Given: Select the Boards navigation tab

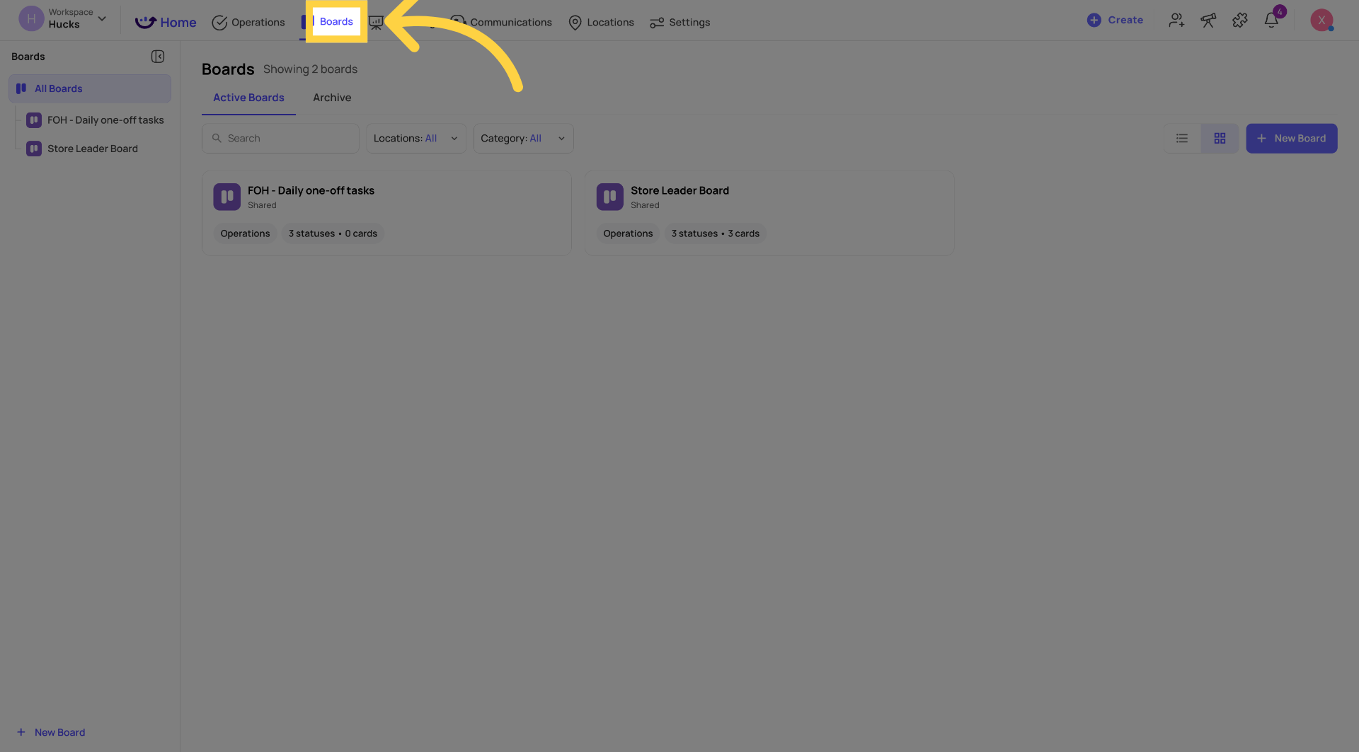Looking at the screenshot, I should (336, 21).
